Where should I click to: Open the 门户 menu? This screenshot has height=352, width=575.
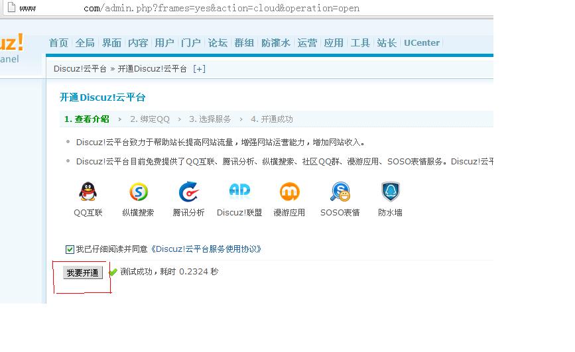tap(191, 43)
